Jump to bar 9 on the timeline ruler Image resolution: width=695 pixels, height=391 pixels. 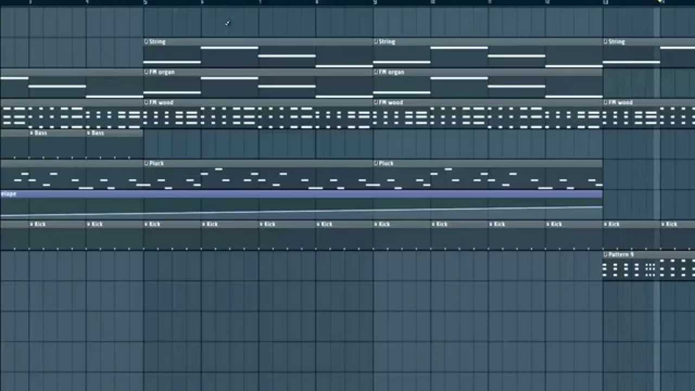[x=375, y=2]
